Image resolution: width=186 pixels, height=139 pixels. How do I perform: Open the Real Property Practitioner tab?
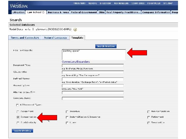coord(123,12)
